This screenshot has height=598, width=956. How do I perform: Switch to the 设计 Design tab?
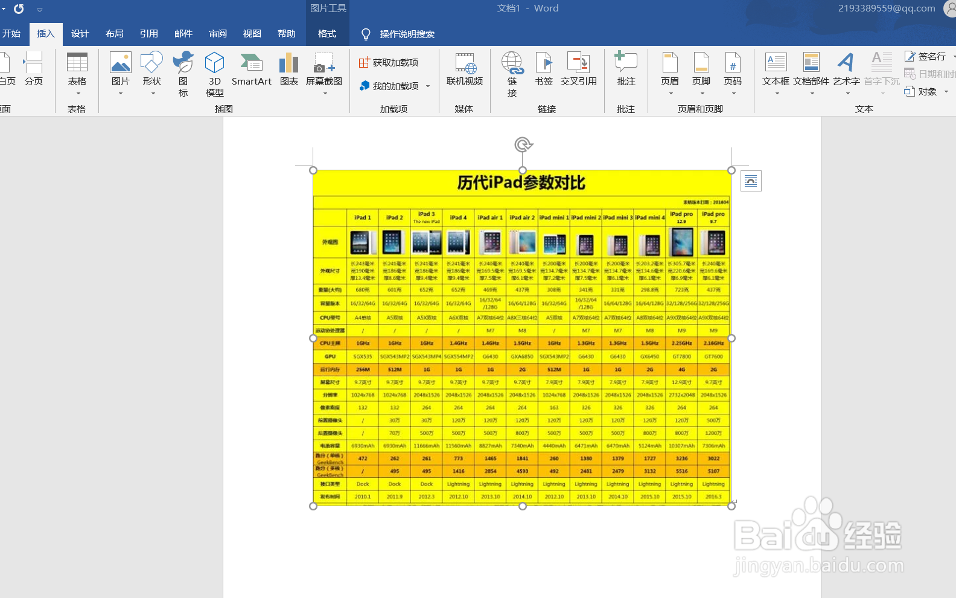[x=80, y=34]
